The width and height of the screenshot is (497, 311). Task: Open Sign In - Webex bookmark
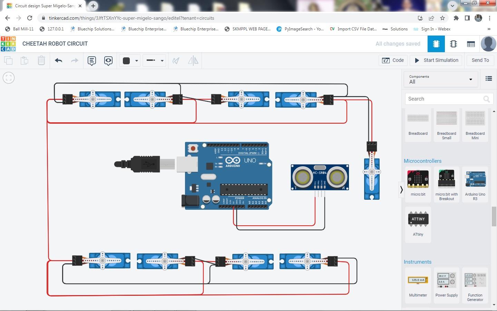(x=432, y=29)
